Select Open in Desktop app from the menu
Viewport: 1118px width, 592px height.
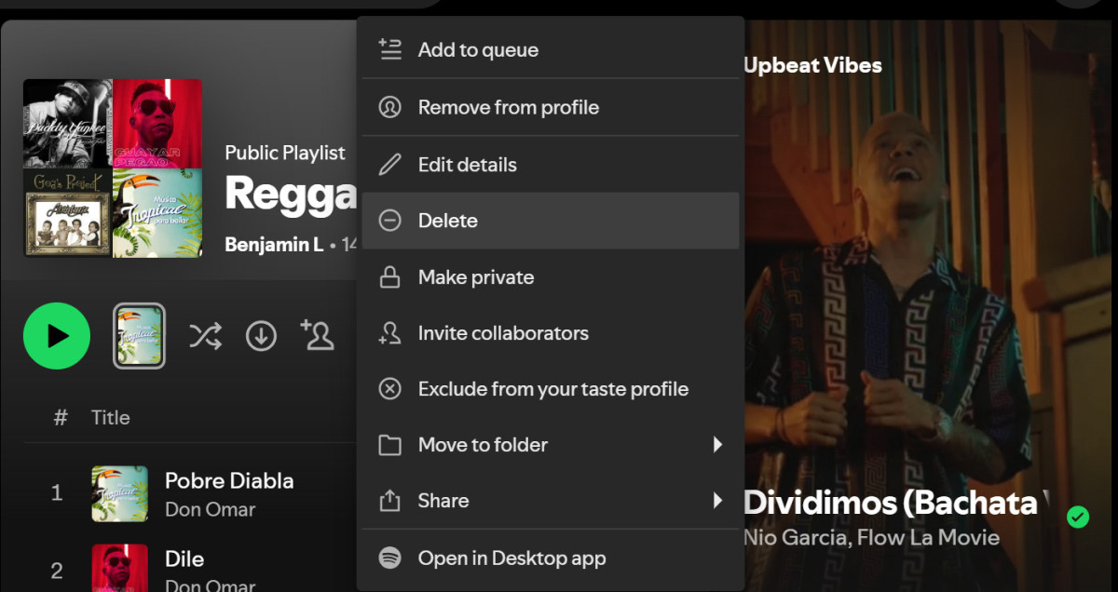[511, 558]
